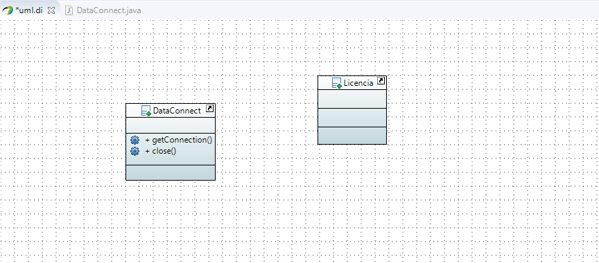This screenshot has width=599, height=263.
Task: Click the gear icon beside close()
Action: tap(134, 151)
